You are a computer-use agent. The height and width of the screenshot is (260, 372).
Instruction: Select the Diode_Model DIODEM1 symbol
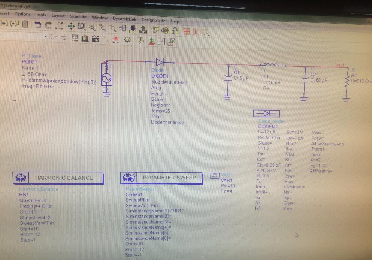coord(266,114)
